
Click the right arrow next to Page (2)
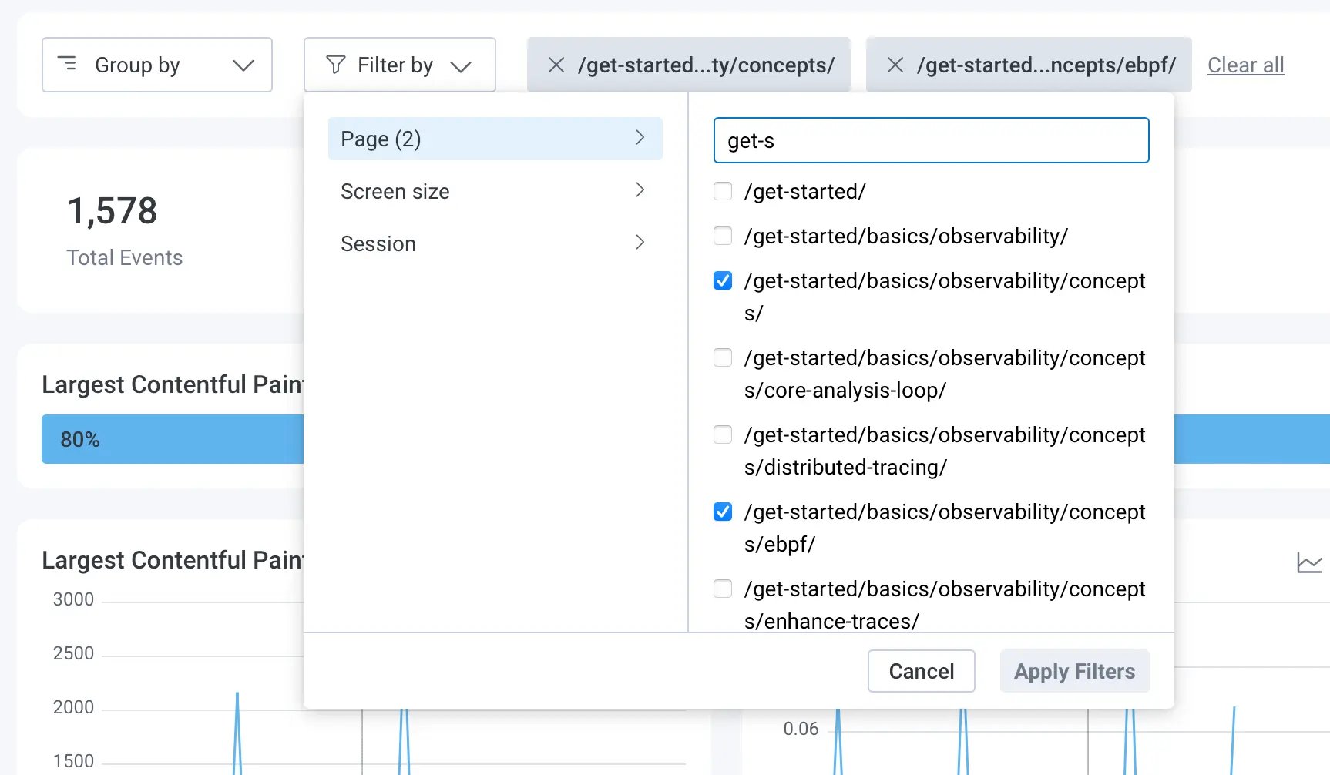[x=640, y=138]
